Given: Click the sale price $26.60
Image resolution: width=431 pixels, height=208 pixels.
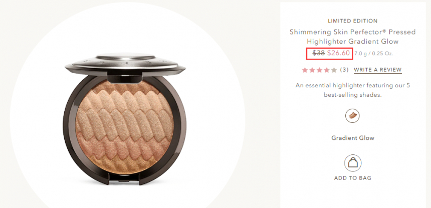Looking at the screenshot, I should (x=338, y=53).
